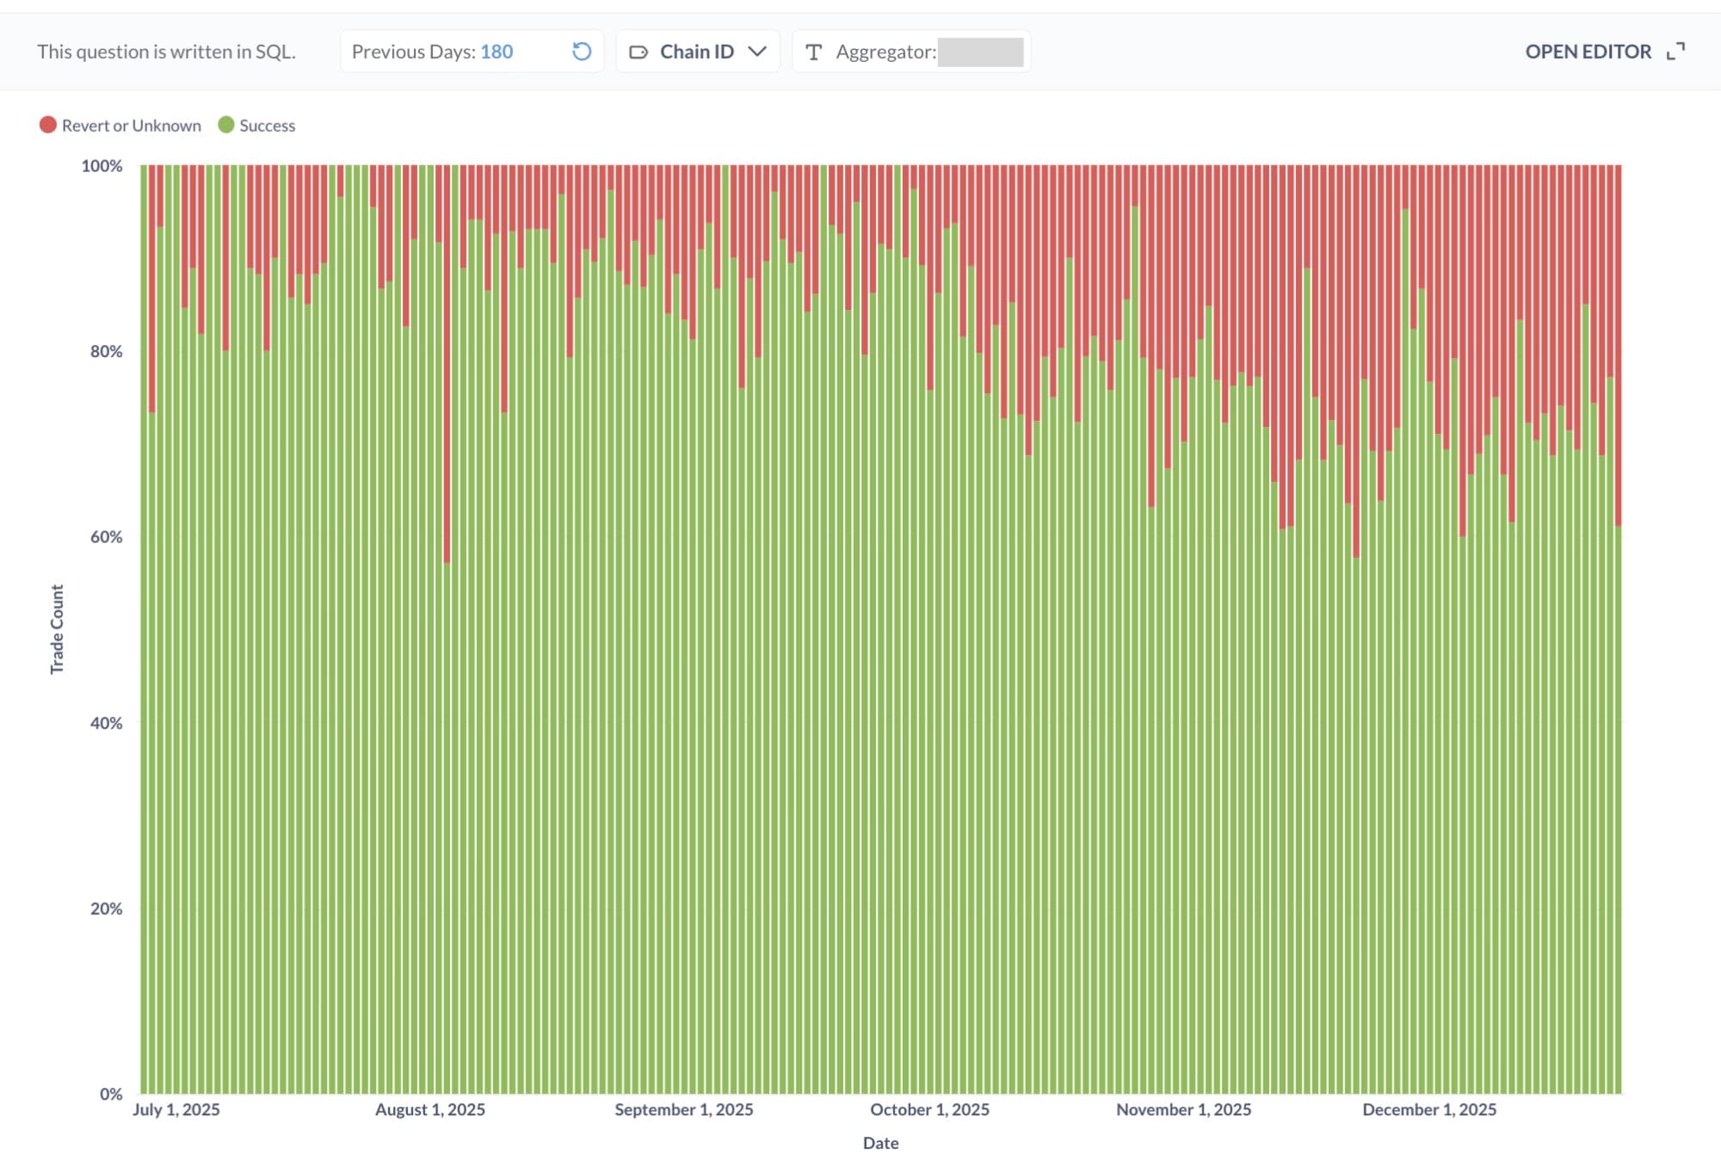Click the December 1, 2025 axis label

coord(1428,1109)
